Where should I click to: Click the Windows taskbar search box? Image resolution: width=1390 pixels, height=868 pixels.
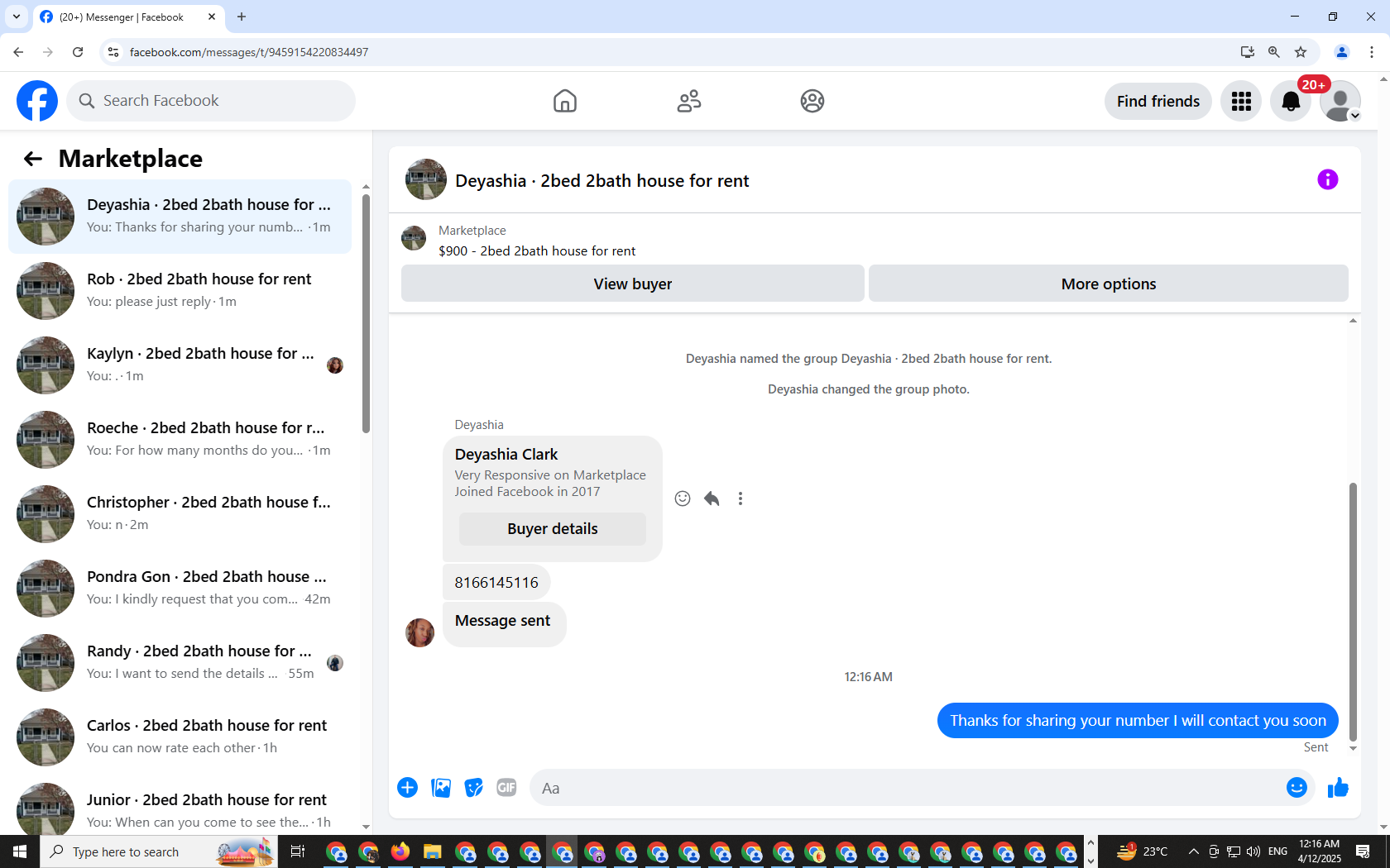click(x=157, y=851)
